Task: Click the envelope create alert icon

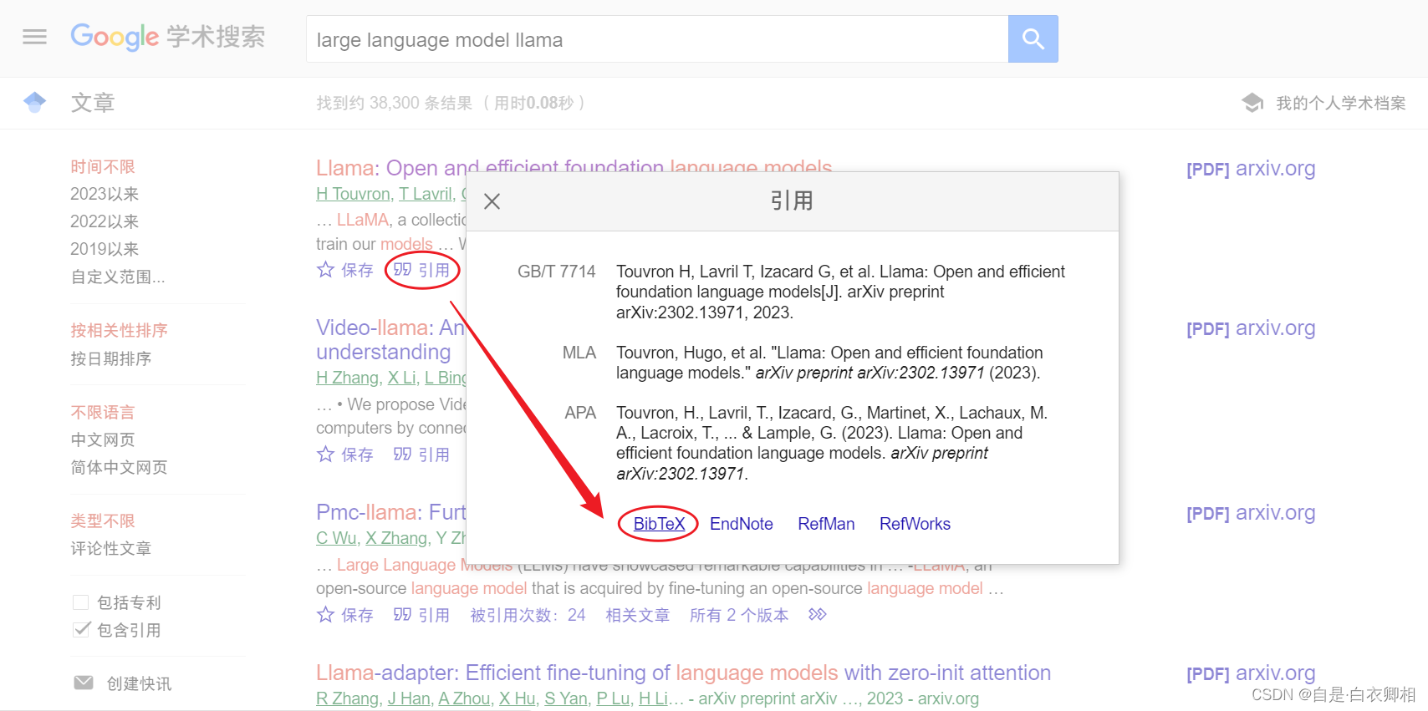Action: (84, 683)
